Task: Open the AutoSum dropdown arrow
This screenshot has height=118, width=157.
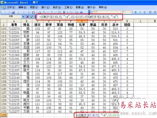Action: click(x=68, y=12)
